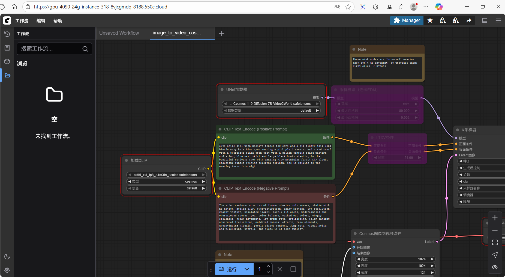Screen dimensions: 505x277
Task: Open the node library sidebar icon
Action: (7, 48)
